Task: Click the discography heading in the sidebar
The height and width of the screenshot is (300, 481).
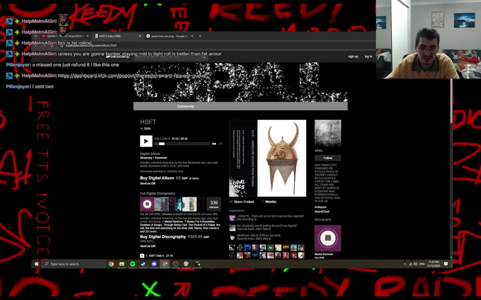Action: coord(323,220)
